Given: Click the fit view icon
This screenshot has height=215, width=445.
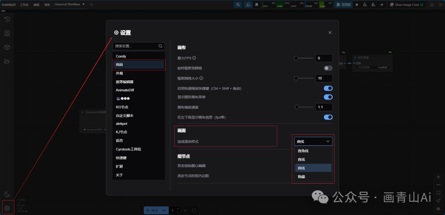Looking at the screenshot, I should pos(438,193).
